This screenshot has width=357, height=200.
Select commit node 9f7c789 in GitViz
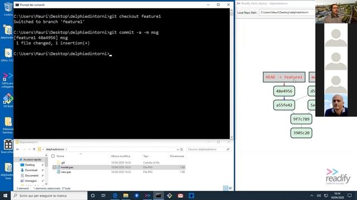pos(301,119)
